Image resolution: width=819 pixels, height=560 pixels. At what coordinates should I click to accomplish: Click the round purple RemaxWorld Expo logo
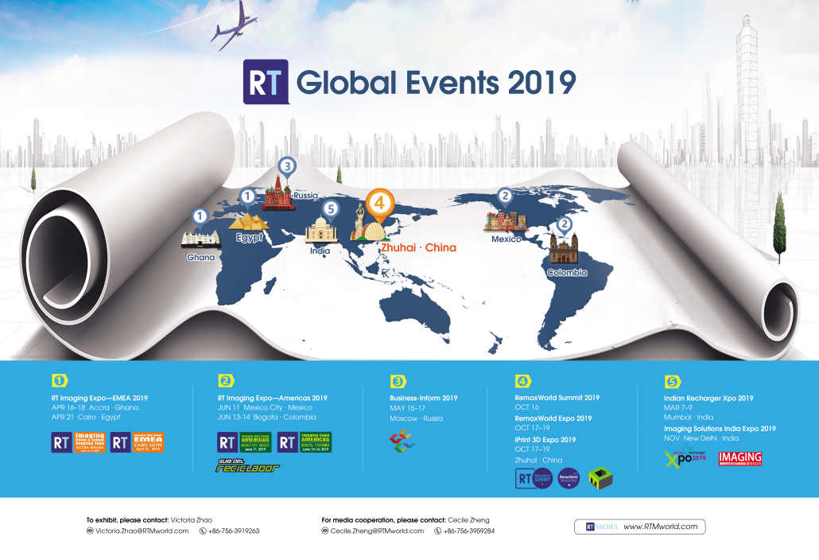pos(569,479)
